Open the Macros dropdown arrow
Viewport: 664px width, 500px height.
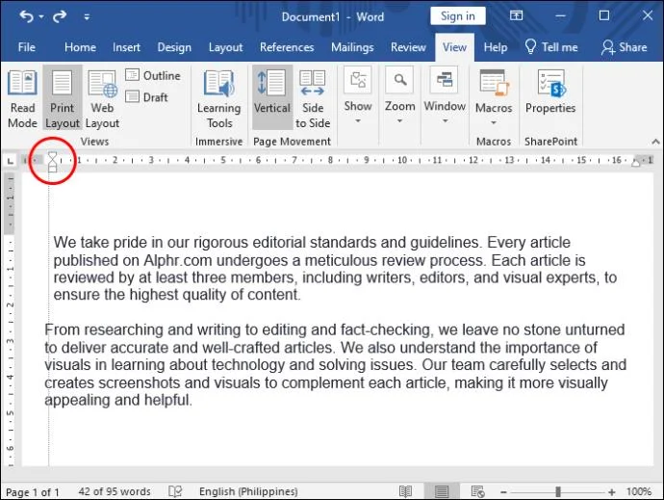point(494,122)
